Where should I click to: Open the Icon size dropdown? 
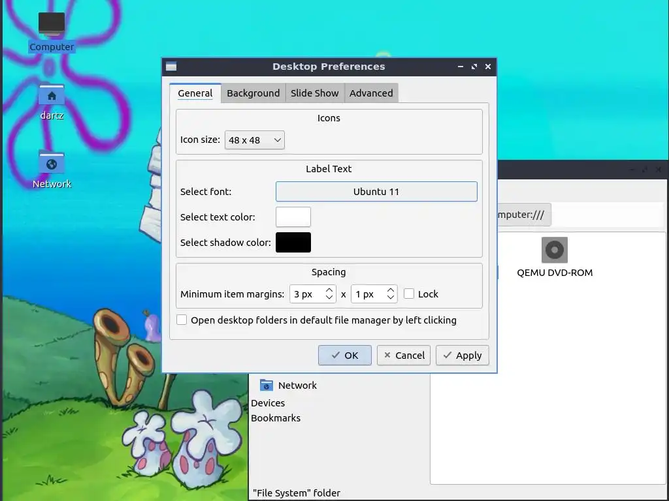[254, 140]
